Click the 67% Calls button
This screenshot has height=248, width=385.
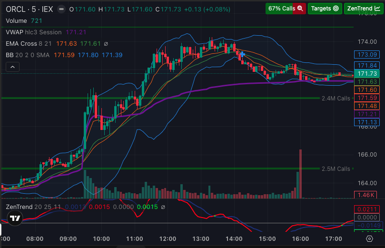tap(286, 9)
